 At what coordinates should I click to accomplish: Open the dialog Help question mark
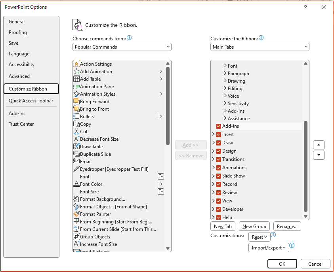coord(305,7)
